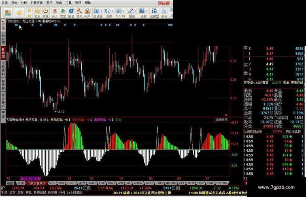Select the W&R indicator tab
The image size is (306, 197).
[x=92, y=183]
